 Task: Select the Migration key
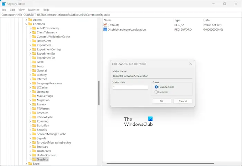[43, 100]
